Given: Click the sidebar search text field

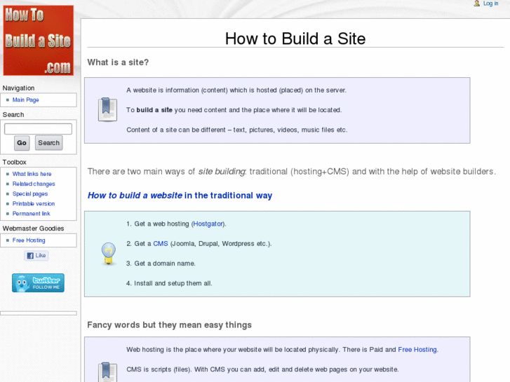Looking at the screenshot, I should [38, 129].
